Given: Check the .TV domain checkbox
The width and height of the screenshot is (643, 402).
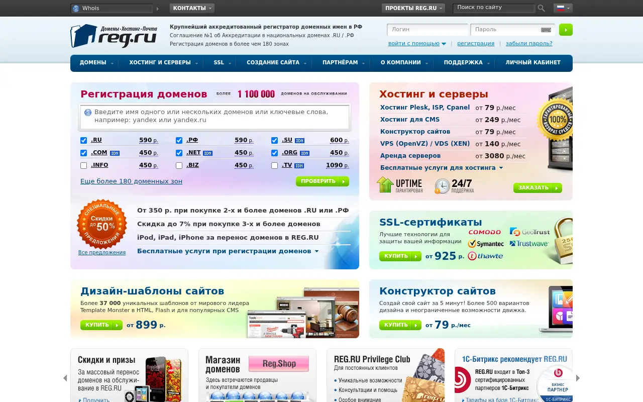Looking at the screenshot, I should pos(275,165).
